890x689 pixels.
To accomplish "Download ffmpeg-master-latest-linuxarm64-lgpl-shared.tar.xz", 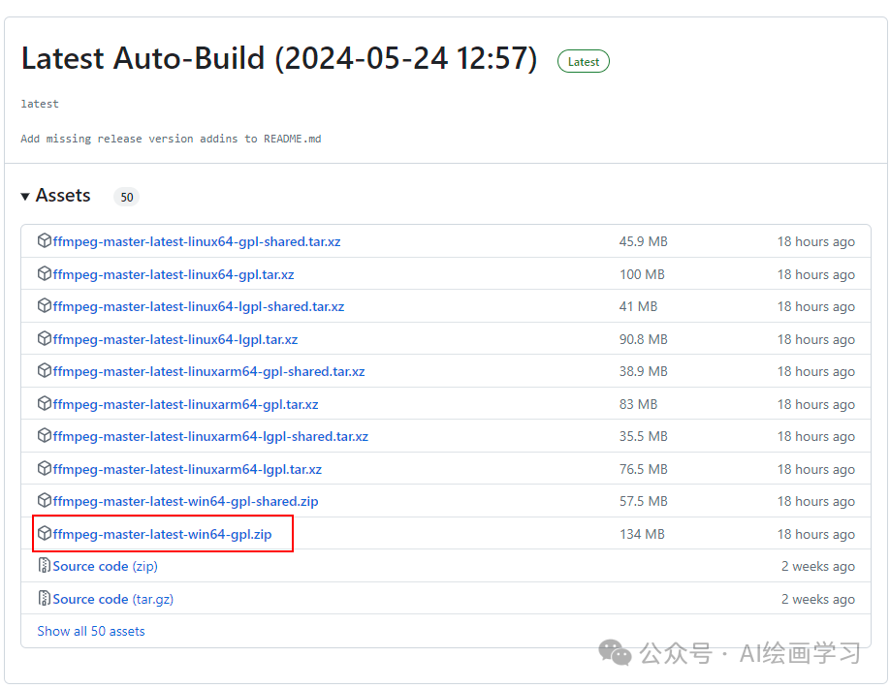I will click(x=210, y=436).
